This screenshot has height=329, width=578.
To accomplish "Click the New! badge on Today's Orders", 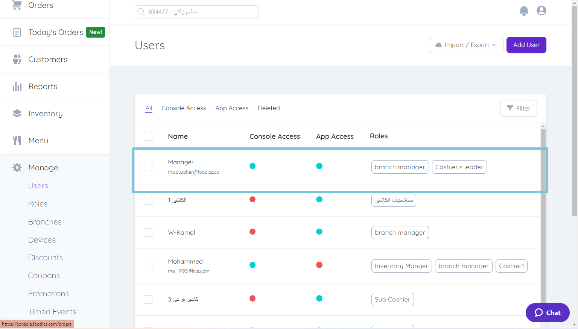I will coord(96,32).
